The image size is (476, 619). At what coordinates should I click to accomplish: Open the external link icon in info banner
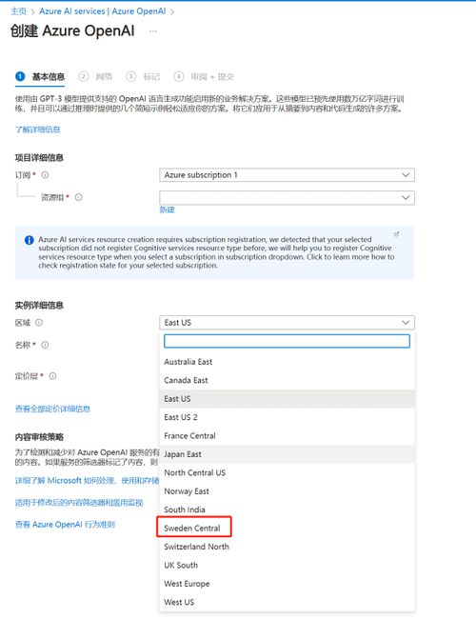pyautogui.click(x=397, y=234)
